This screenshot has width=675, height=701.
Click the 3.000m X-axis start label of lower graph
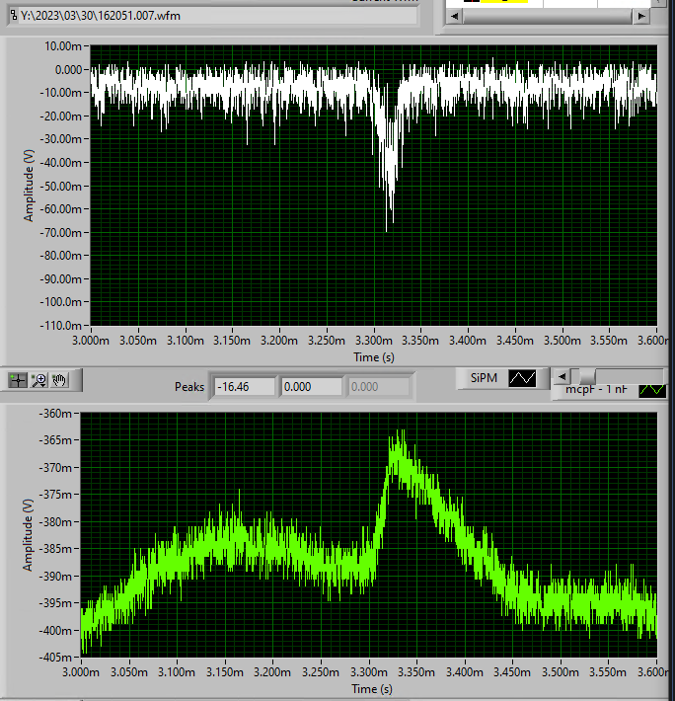(81, 672)
